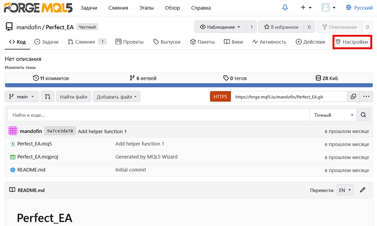View 6 ветвей branches
The width and height of the screenshot is (377, 226).
tap(143, 78)
